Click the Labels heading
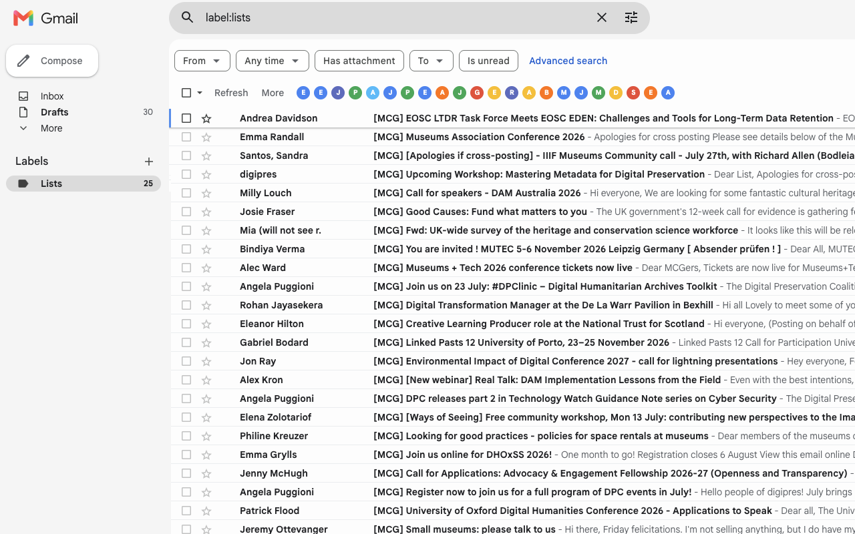 click(x=32, y=162)
